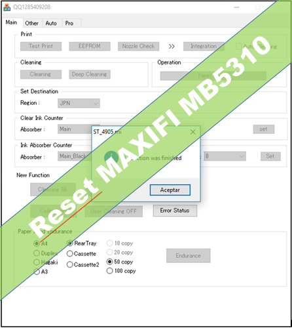
Task: Switch to the Auto tab
Action: pyautogui.click(x=51, y=23)
